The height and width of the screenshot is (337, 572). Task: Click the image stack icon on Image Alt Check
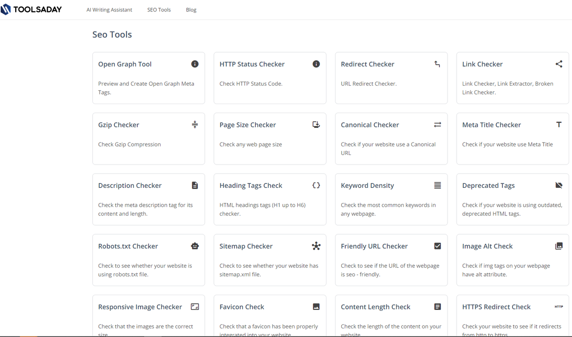[x=559, y=246]
